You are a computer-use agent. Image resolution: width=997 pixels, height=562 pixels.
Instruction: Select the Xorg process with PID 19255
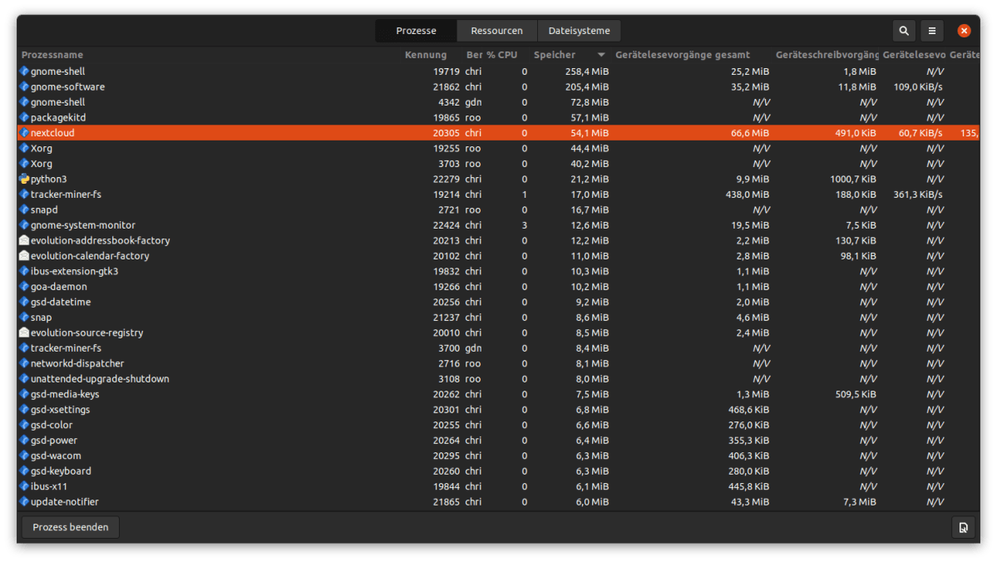point(499,148)
